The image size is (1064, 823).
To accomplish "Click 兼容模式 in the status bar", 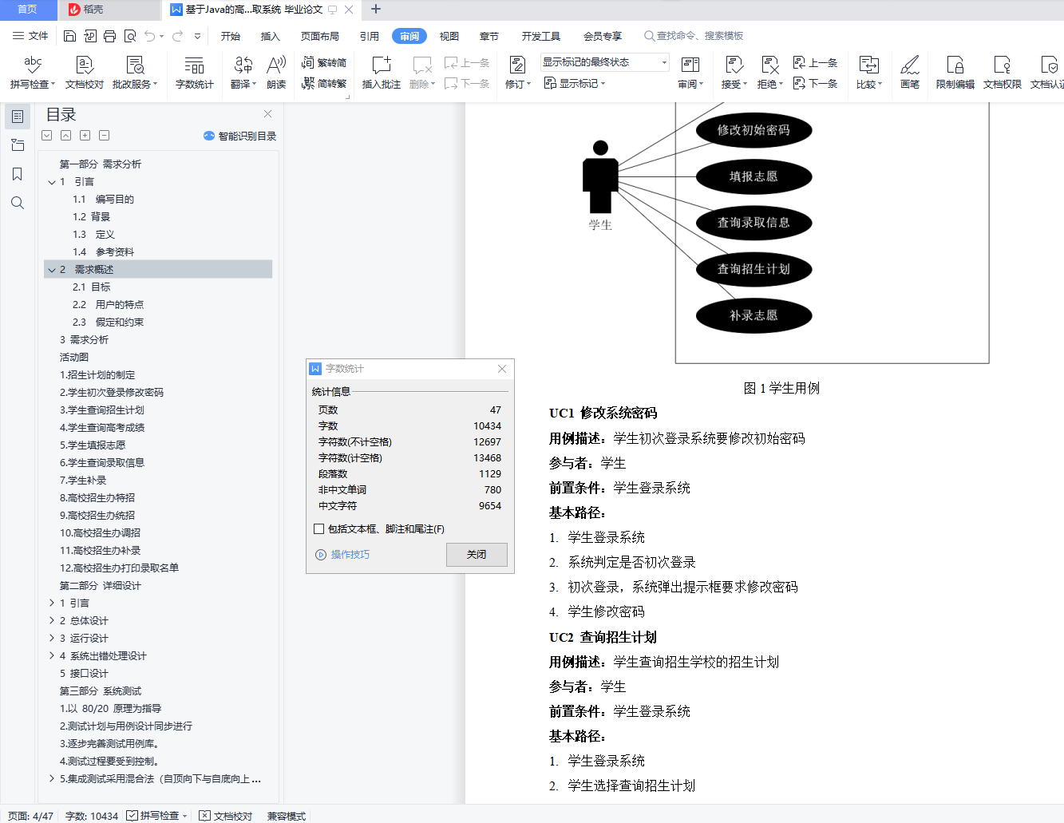I will (x=287, y=816).
